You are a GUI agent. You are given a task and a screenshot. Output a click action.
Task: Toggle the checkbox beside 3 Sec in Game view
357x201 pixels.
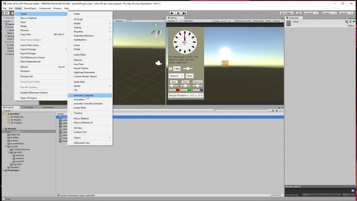170,69
